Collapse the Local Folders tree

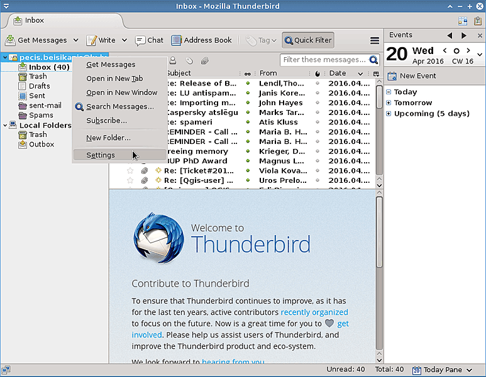[5, 126]
